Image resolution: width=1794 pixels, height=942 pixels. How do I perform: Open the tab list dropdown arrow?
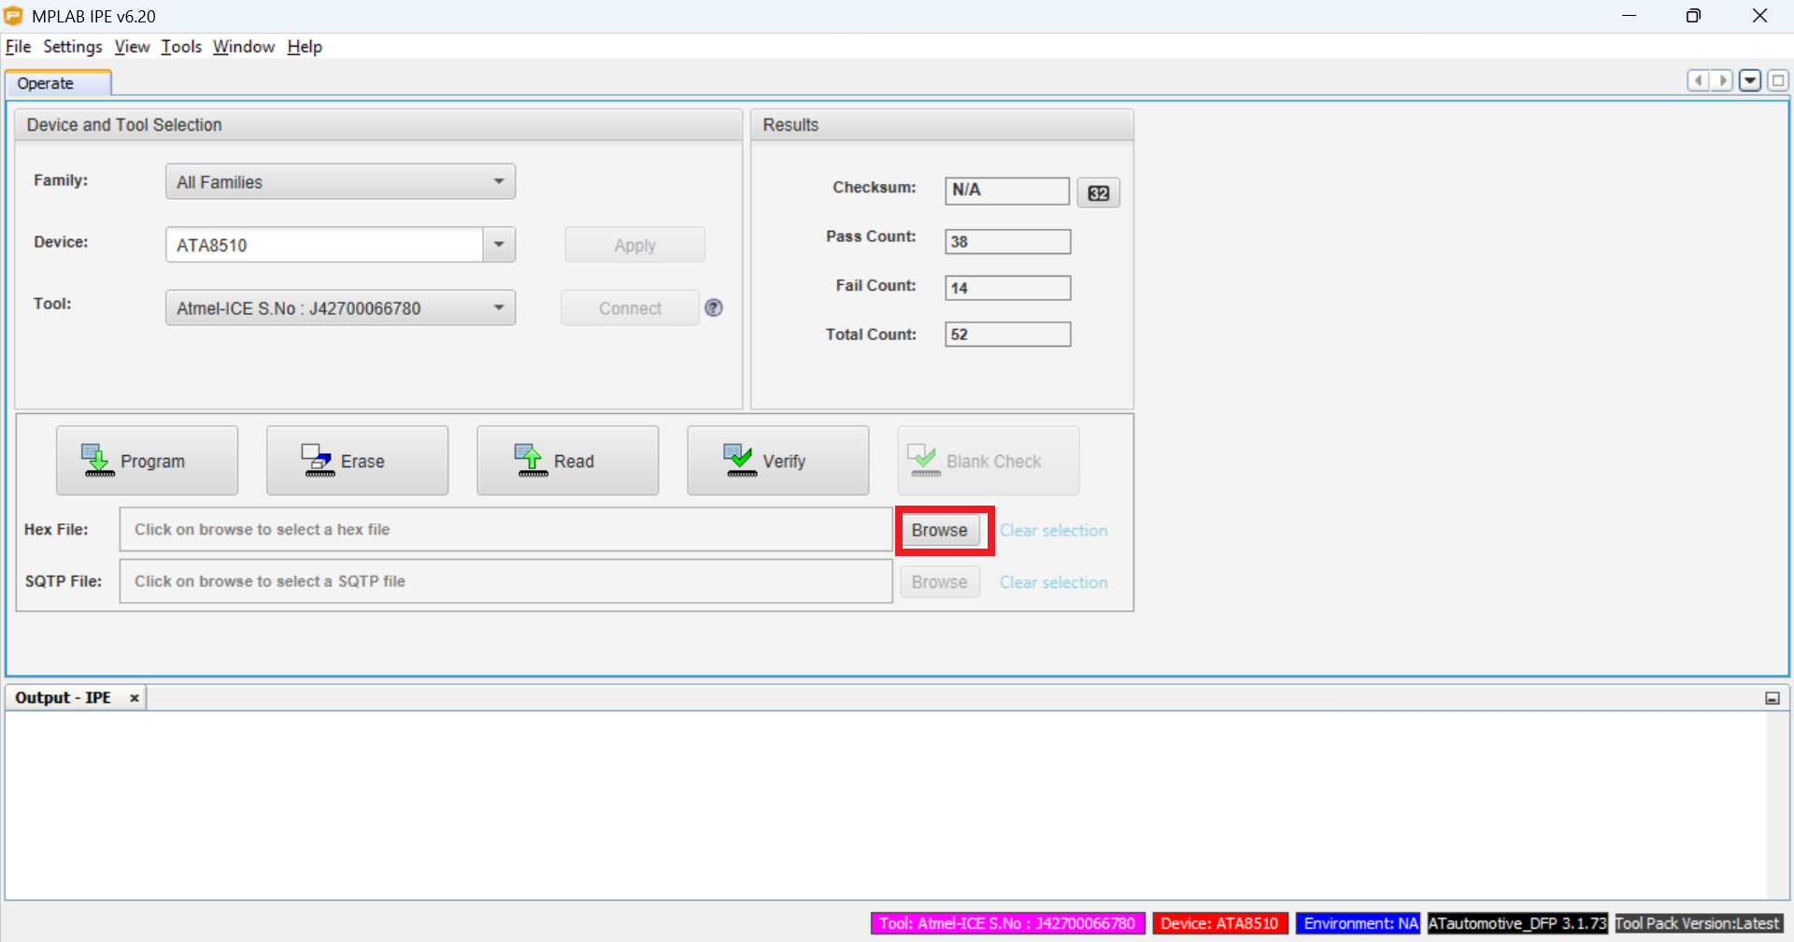1750,80
